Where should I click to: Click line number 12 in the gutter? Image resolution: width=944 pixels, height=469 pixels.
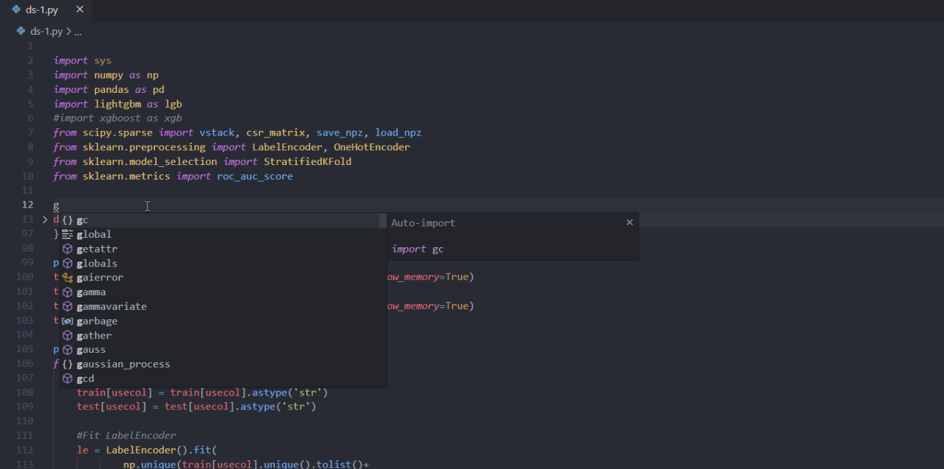point(27,204)
